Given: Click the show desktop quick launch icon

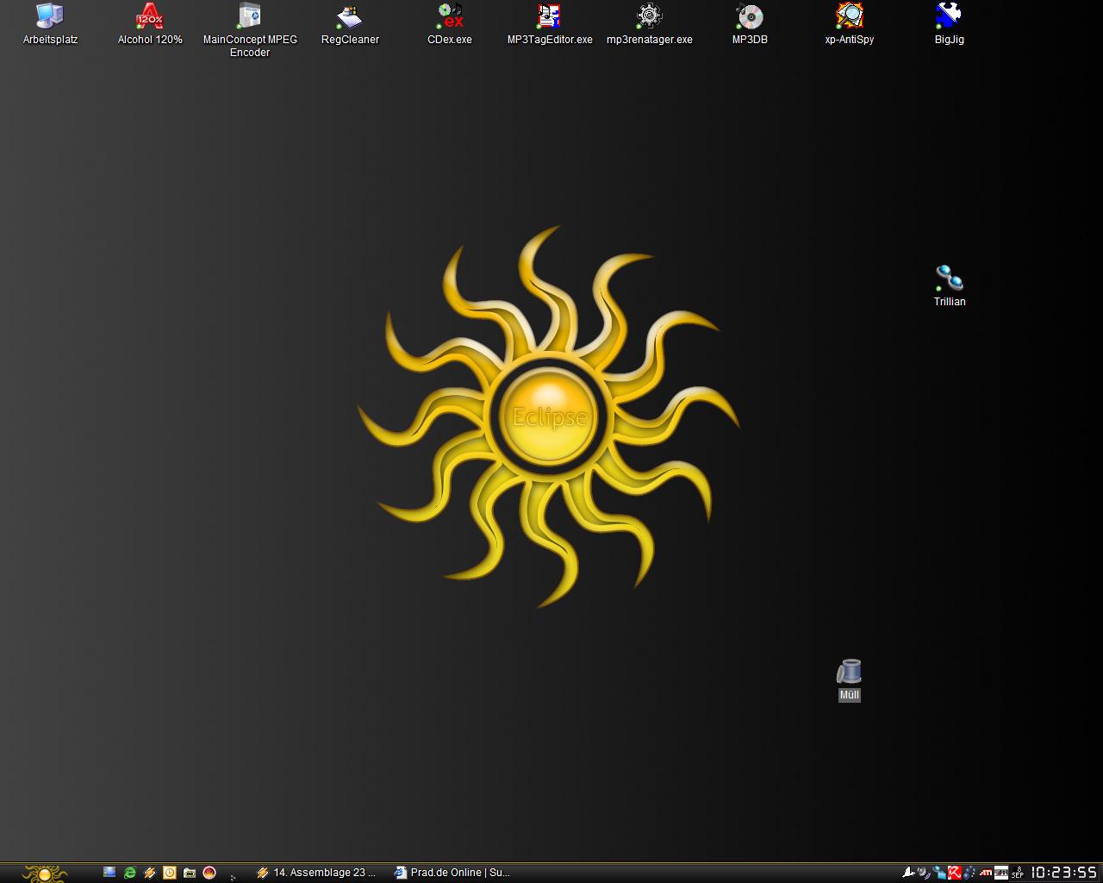Looking at the screenshot, I should pos(109,873).
